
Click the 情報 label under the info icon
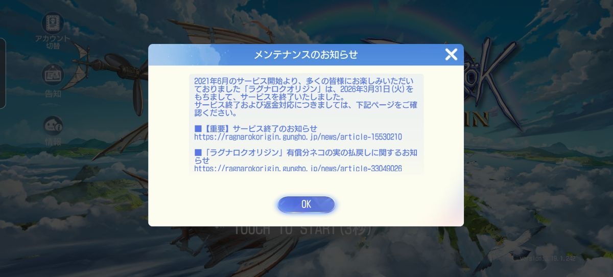pyautogui.click(x=53, y=142)
